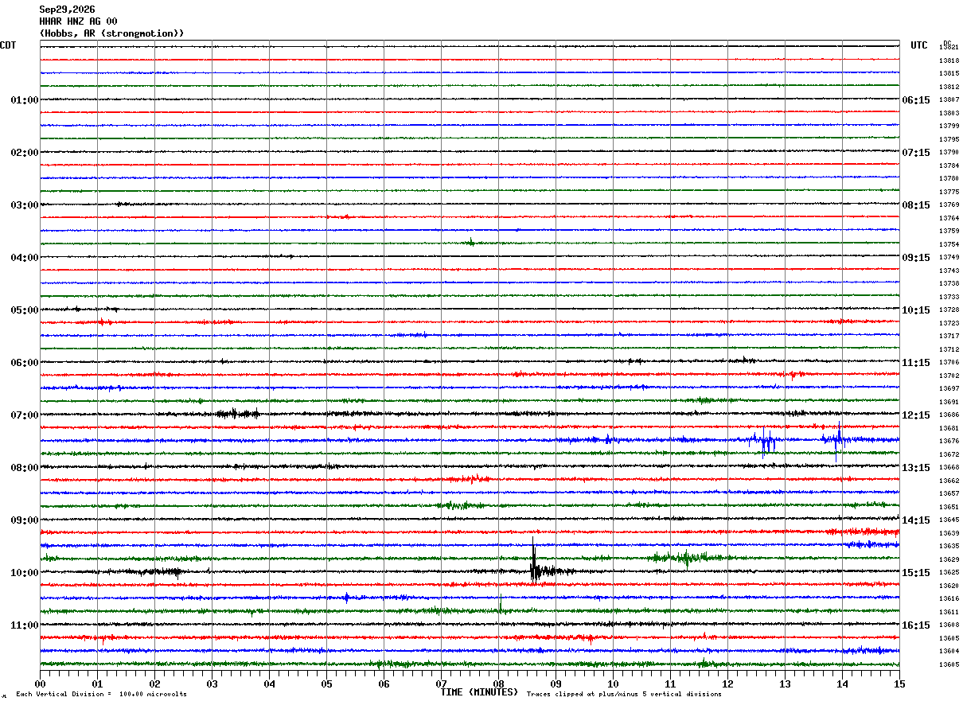This screenshot has width=963, height=705.
Task: Click the Traces clipped footer note
Action: tap(624, 695)
